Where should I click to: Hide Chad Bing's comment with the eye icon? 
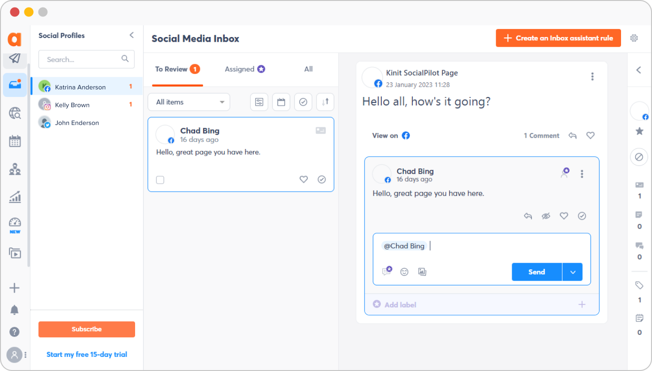(546, 216)
